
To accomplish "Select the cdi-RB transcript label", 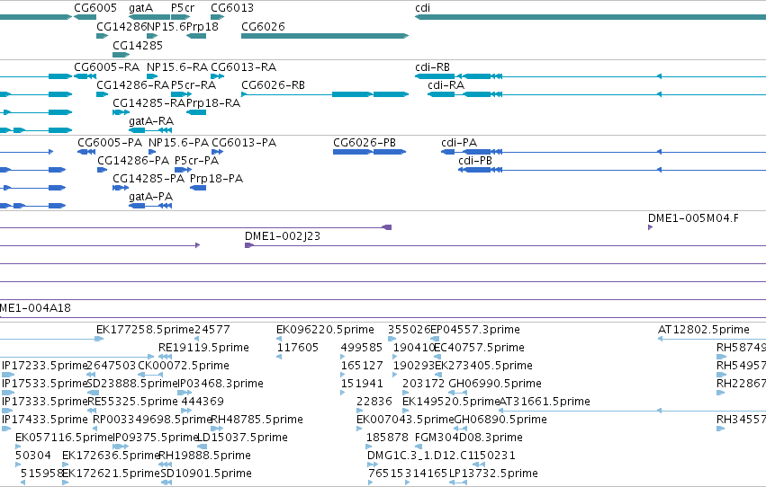I will point(432,66).
